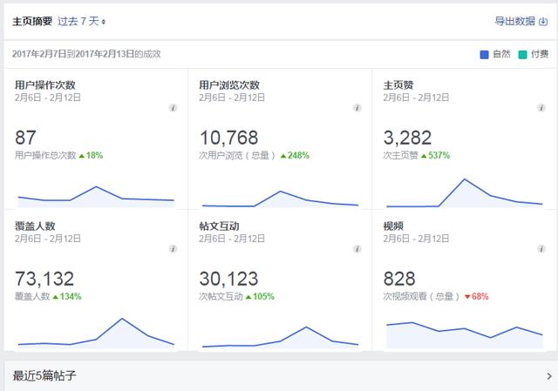Click info icon in 主页赞 card

click(x=541, y=108)
